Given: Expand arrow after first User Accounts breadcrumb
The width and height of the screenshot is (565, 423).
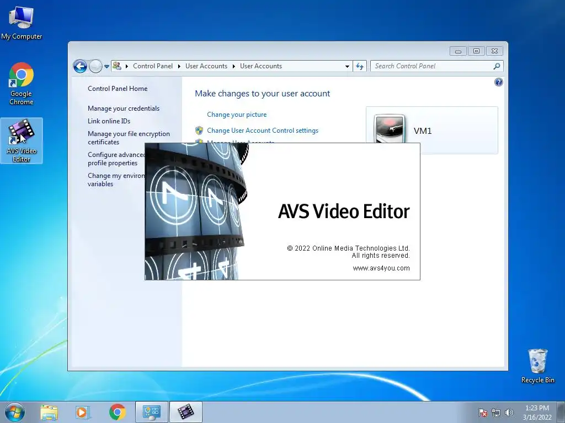Looking at the screenshot, I should [234, 66].
